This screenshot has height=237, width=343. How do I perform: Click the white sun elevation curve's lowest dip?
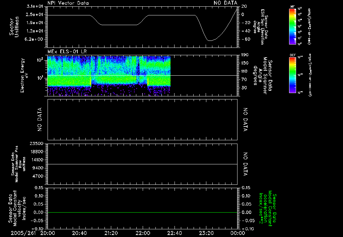click(210, 41)
